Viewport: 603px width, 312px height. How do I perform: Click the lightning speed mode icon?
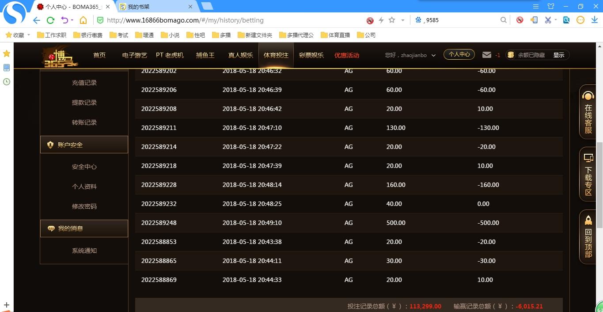pos(381,20)
